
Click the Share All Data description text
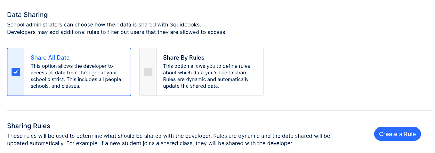[77, 76]
